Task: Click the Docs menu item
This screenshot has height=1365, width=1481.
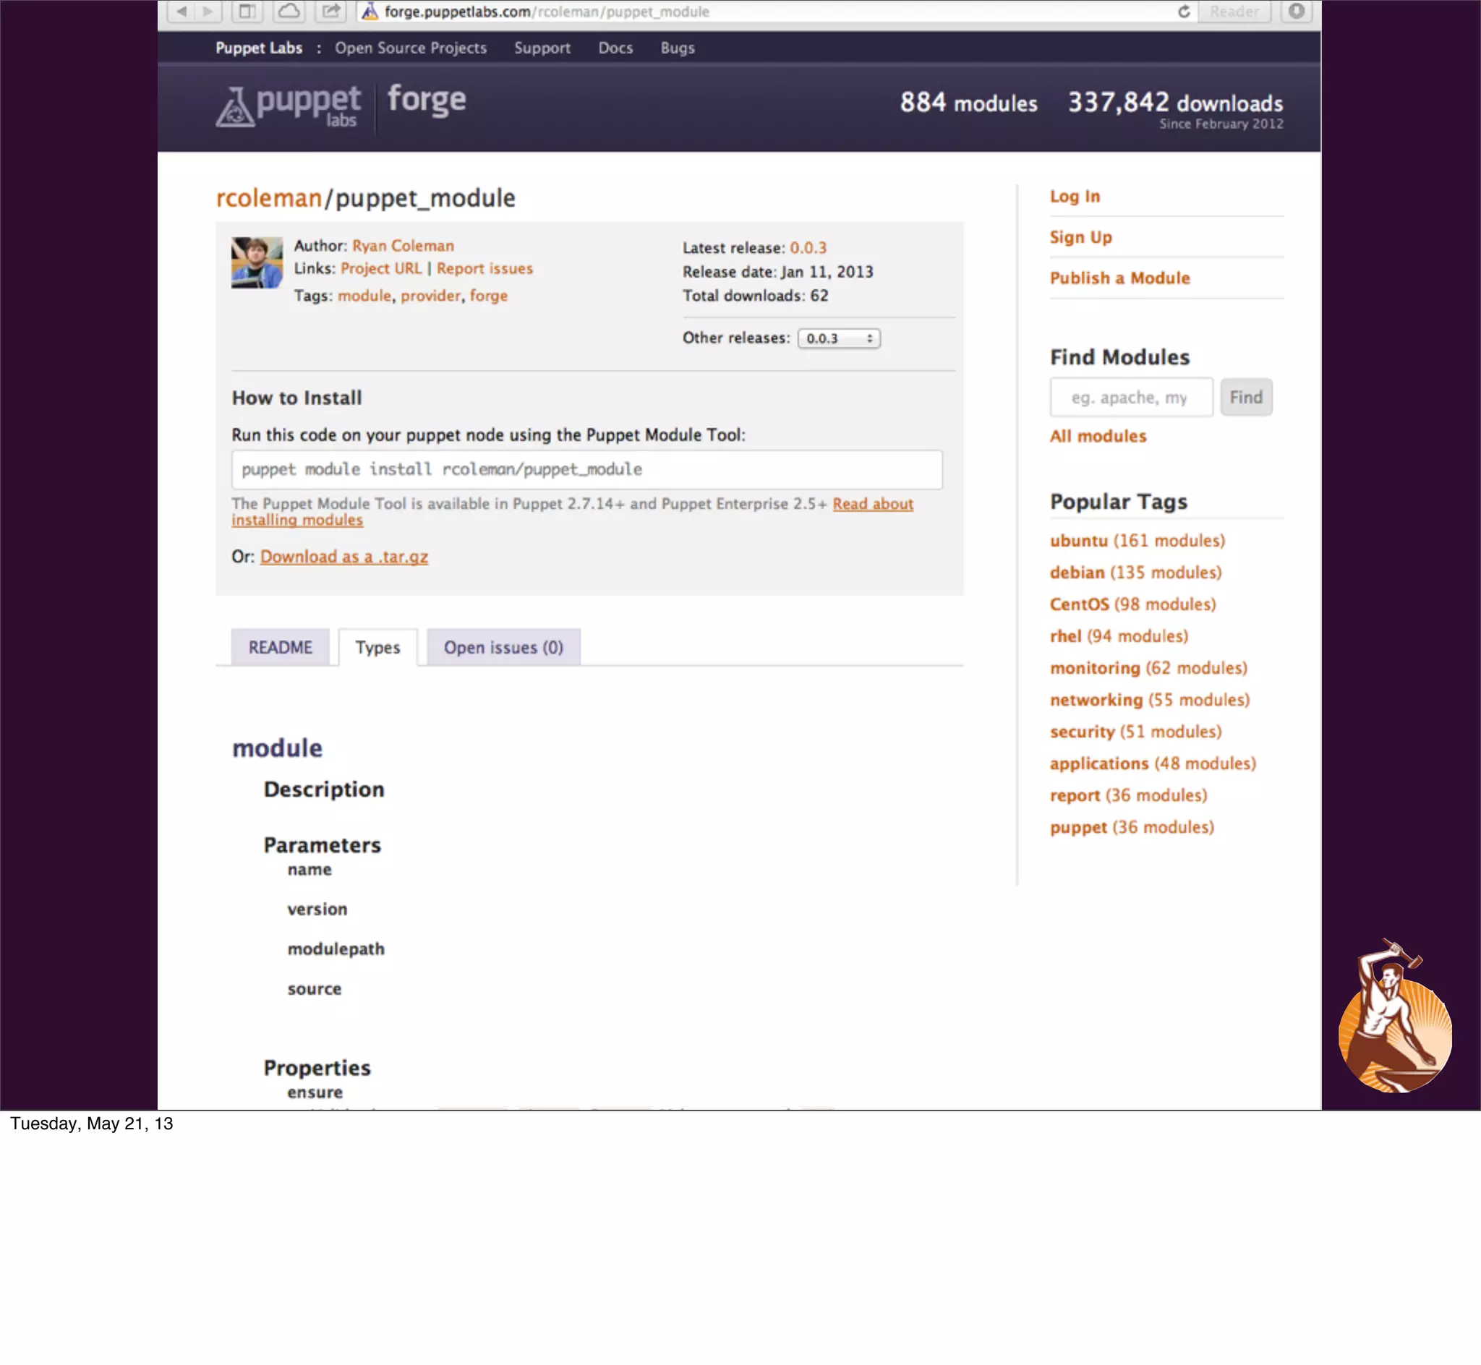Action: 615,48
